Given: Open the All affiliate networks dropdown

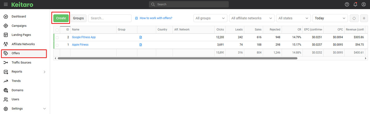Looking at the screenshot, I should tap(252, 18).
